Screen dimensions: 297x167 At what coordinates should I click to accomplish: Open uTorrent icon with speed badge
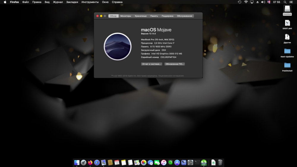point(204,163)
